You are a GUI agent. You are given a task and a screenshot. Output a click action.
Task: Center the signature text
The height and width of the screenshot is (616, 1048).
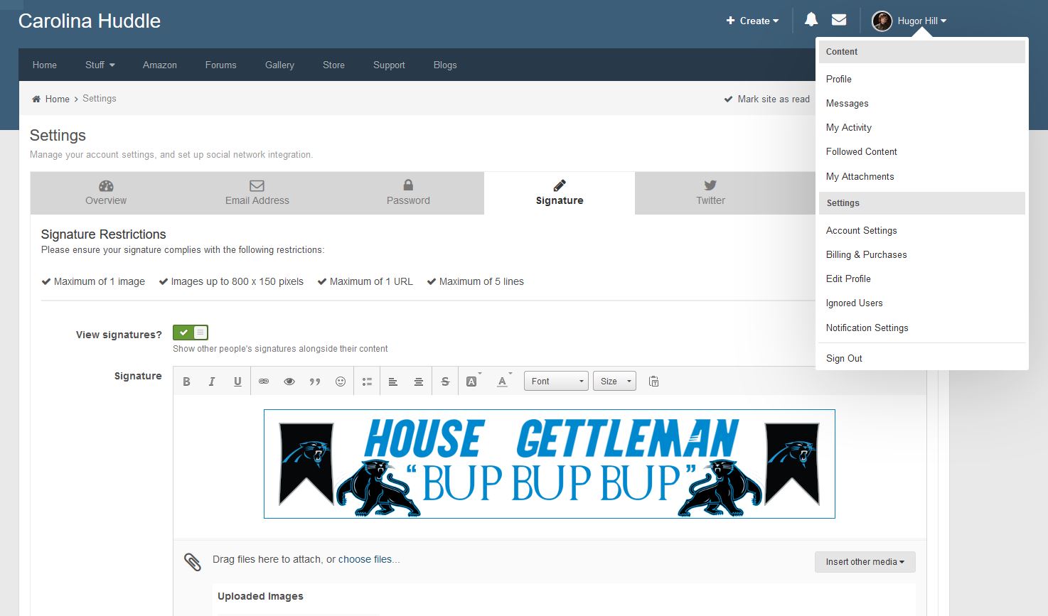[x=419, y=382]
